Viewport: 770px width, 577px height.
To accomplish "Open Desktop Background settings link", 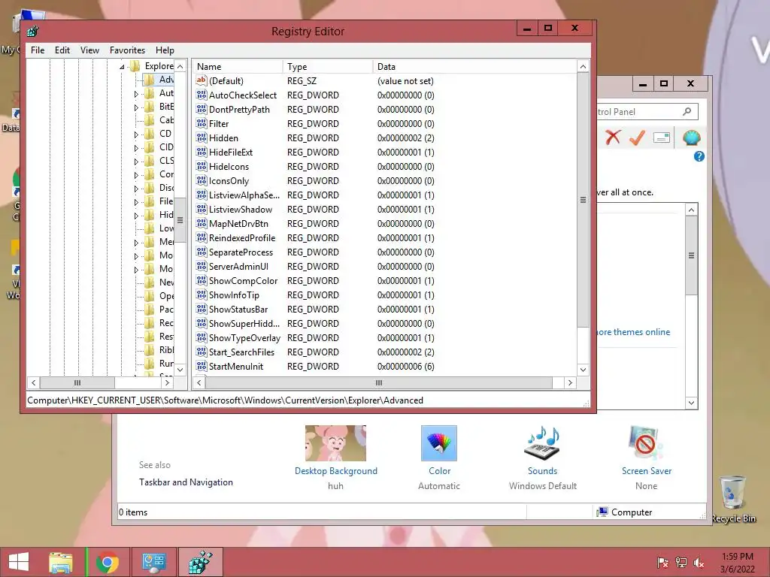I will click(336, 470).
